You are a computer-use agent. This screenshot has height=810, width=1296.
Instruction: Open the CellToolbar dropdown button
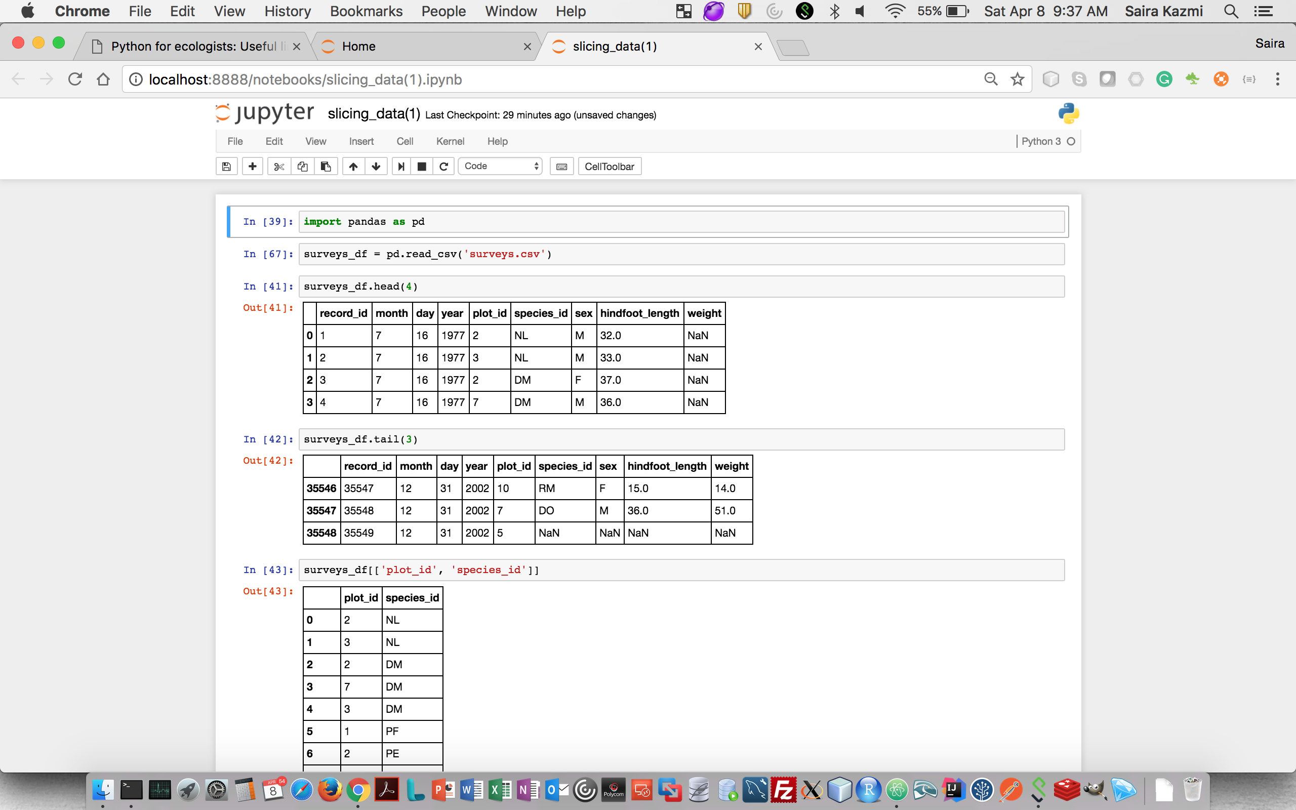click(609, 167)
